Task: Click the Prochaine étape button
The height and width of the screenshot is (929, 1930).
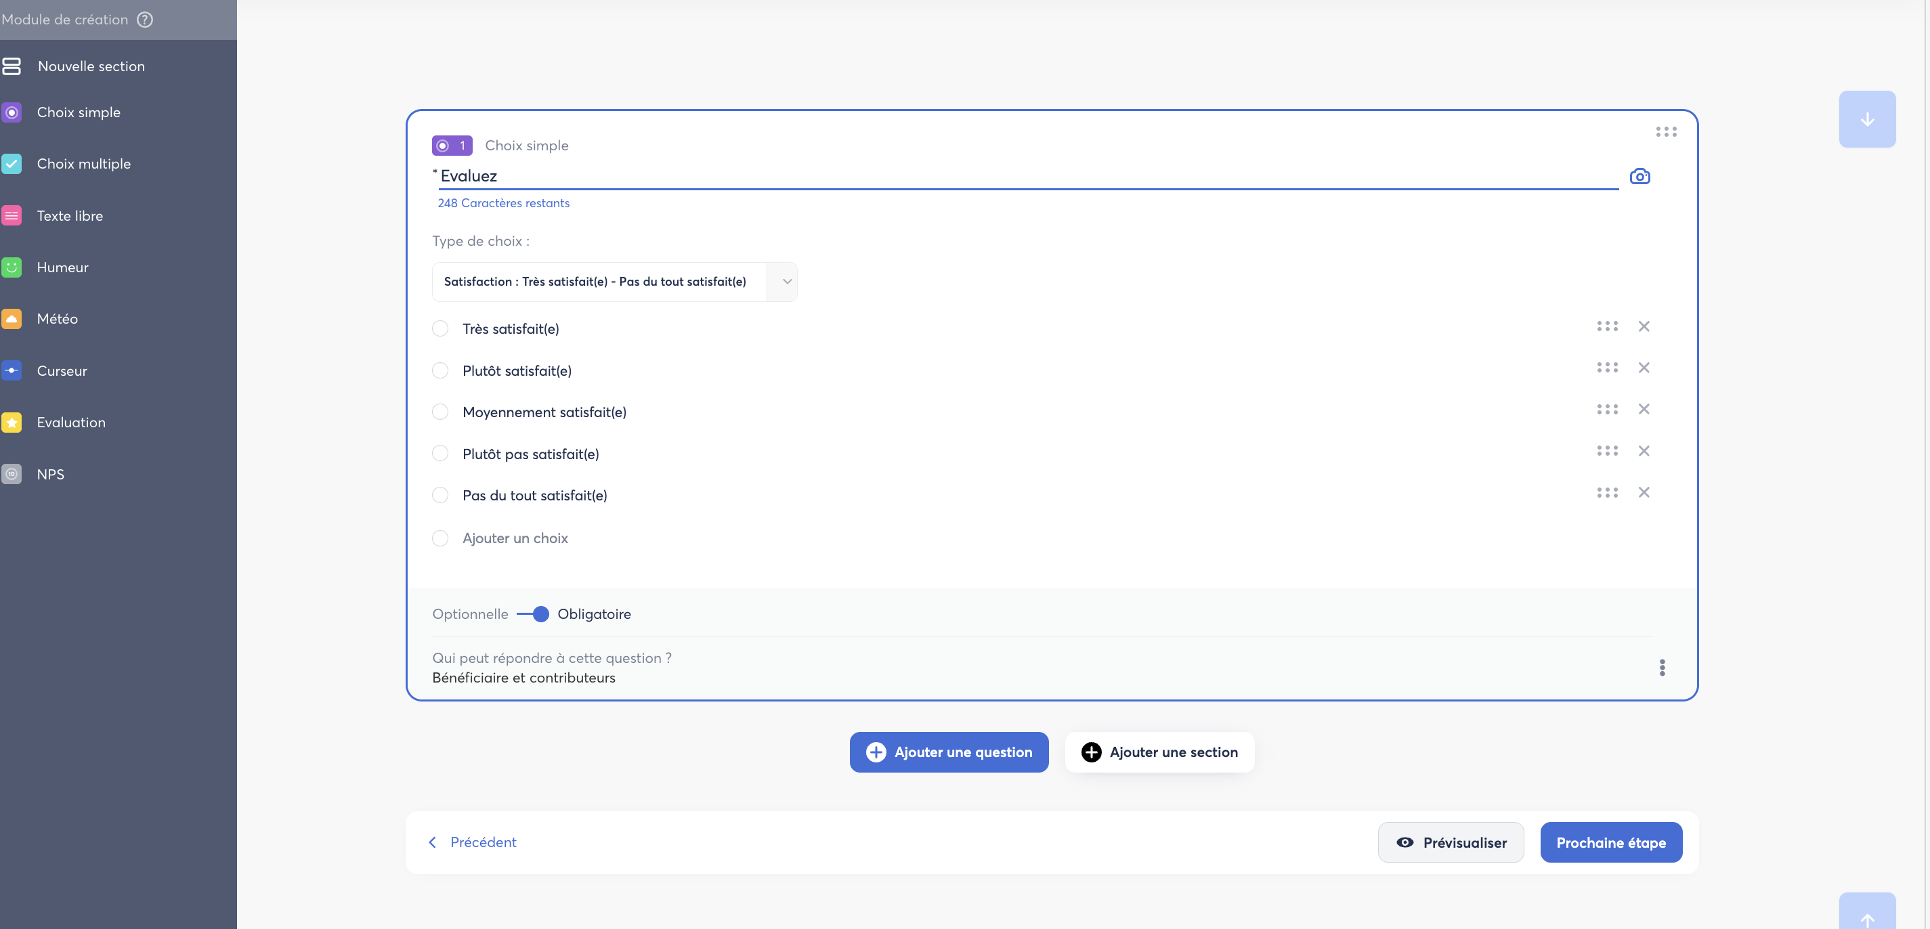Action: pos(1611,843)
